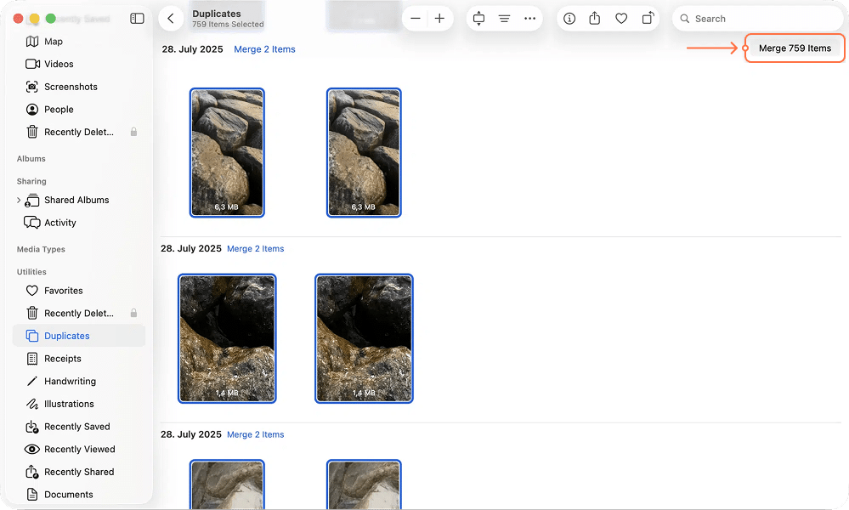
Task: Go back with the chevron button
Action: coord(171,19)
